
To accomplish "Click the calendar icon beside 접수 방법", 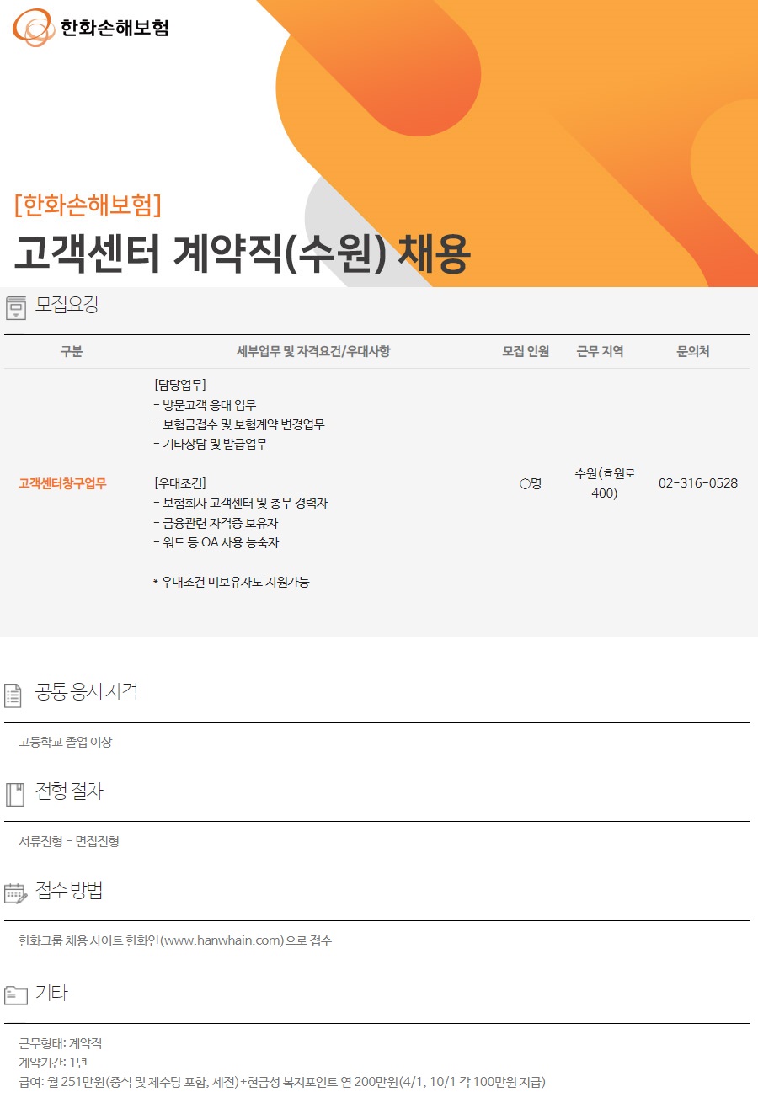I will pyautogui.click(x=15, y=893).
